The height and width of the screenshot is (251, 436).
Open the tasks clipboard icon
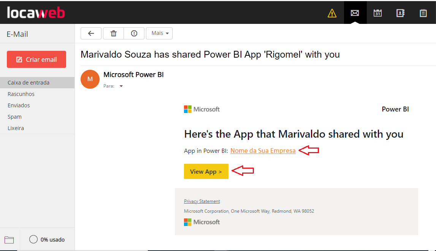coord(423,13)
